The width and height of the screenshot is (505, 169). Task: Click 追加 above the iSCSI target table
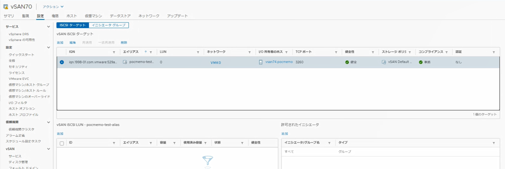60,42
